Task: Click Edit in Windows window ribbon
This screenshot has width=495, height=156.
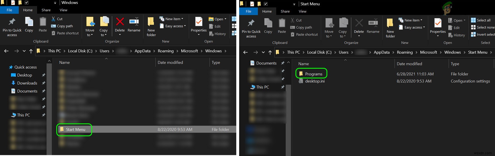Action: click(x=215, y=26)
